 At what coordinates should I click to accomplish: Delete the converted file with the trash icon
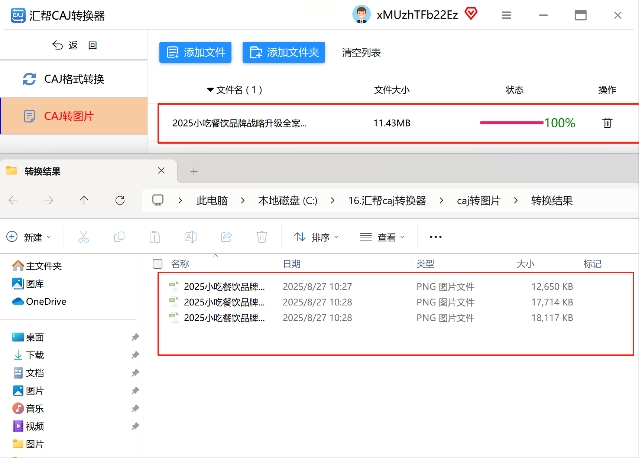pos(607,123)
